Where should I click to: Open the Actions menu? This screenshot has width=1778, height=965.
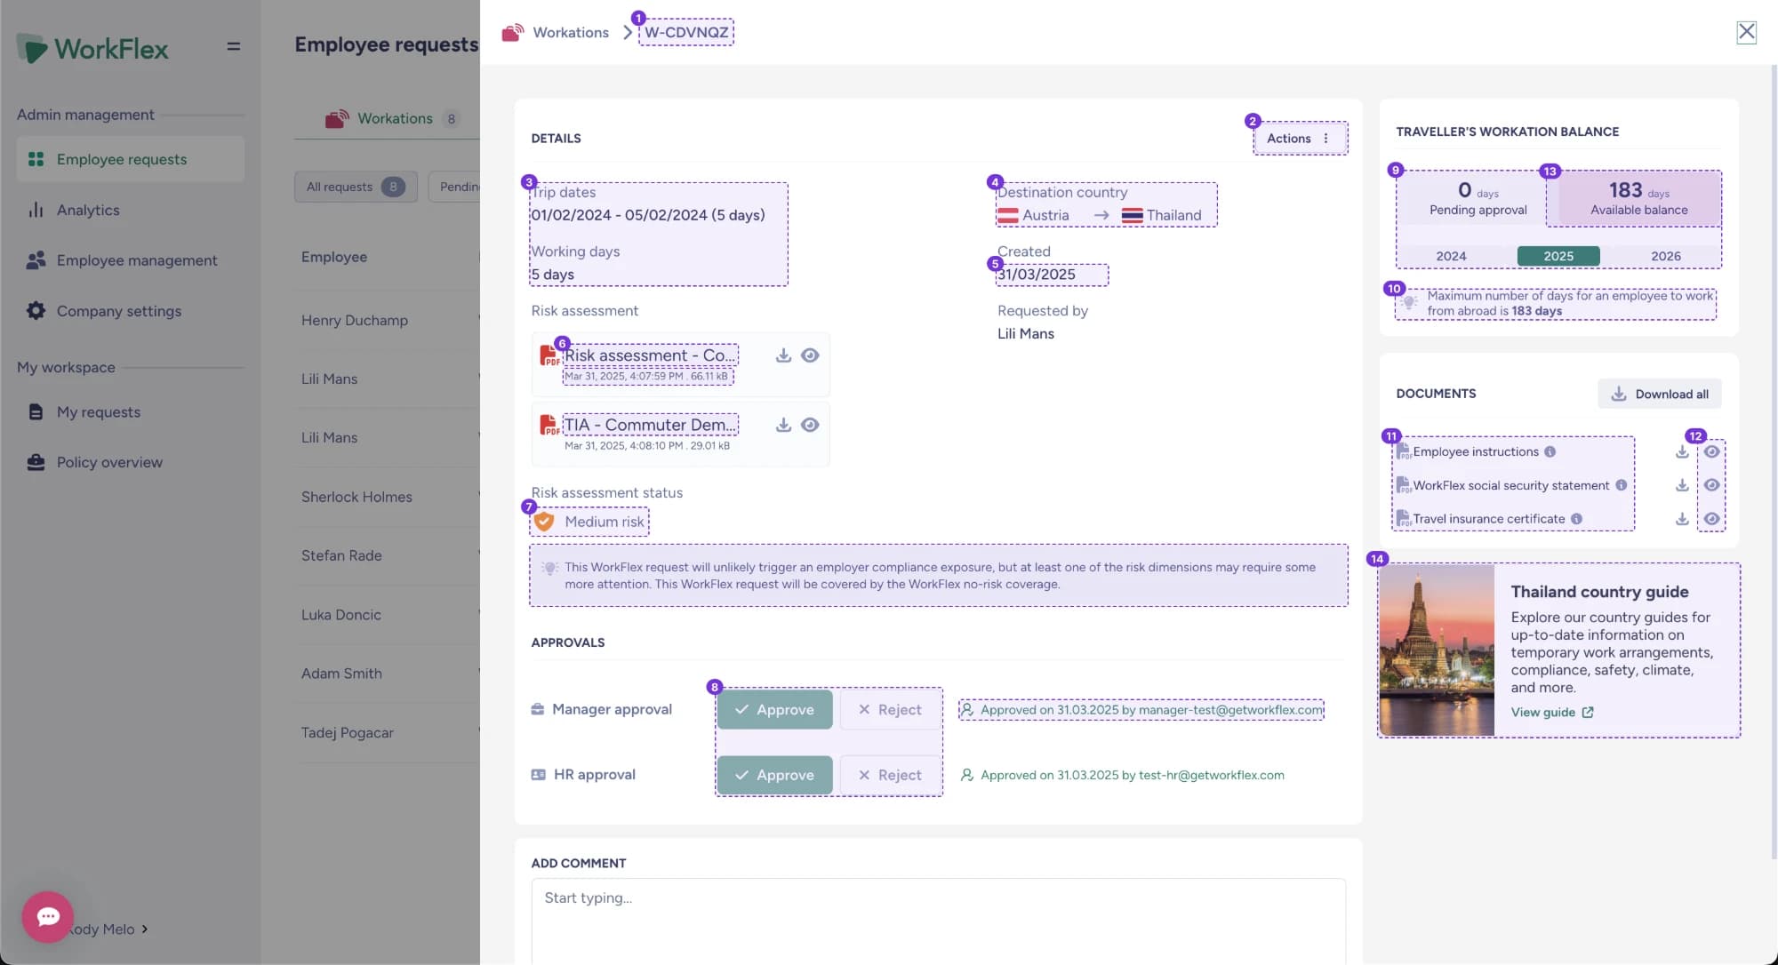pyautogui.click(x=1300, y=139)
